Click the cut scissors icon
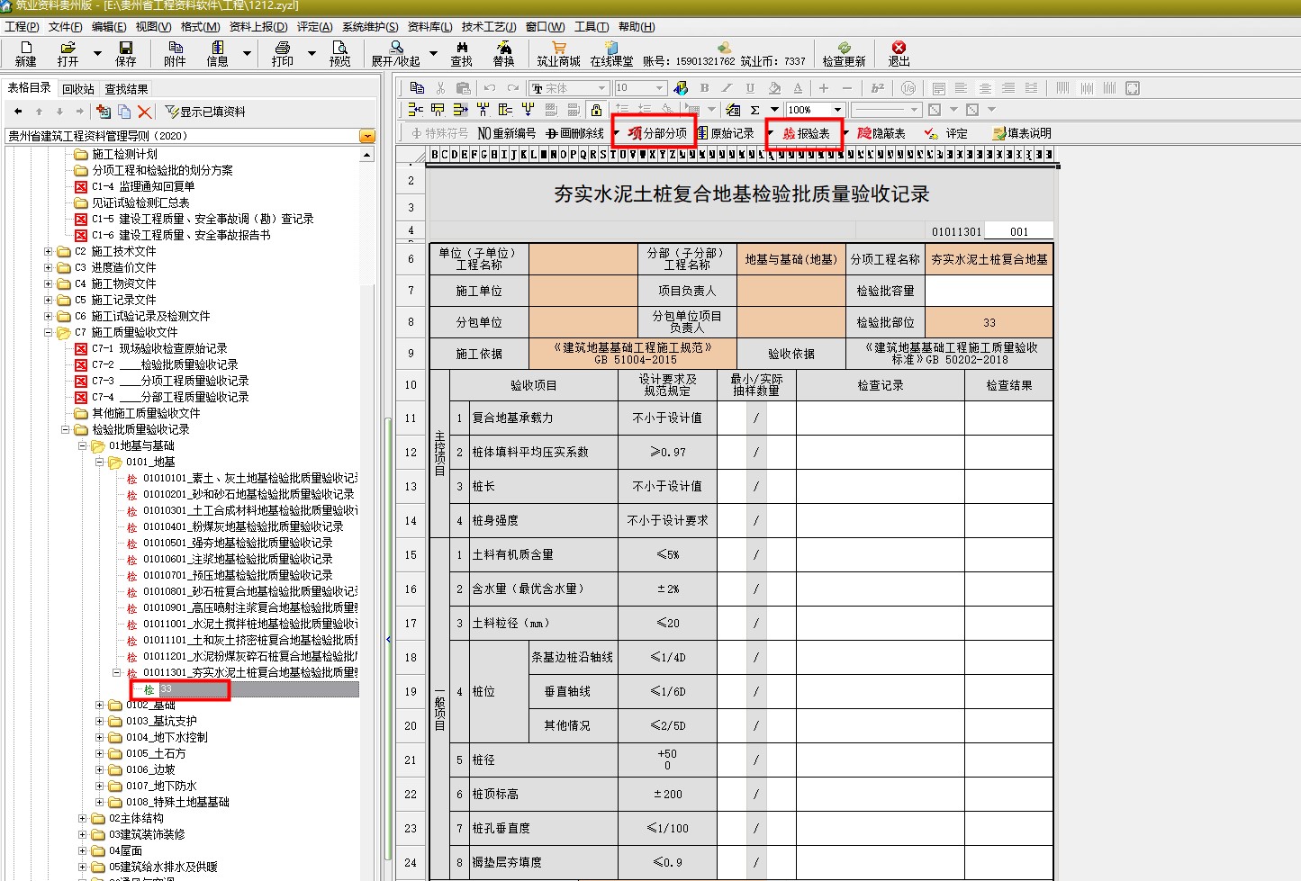 (x=440, y=87)
